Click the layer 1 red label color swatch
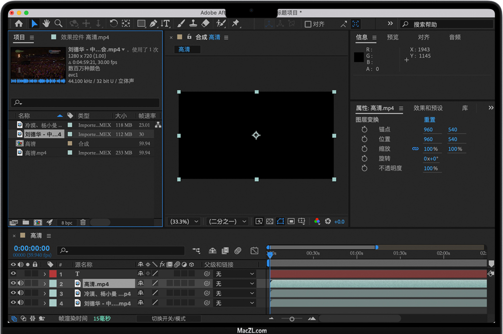Viewport: 503px width, 334px height. click(53, 274)
